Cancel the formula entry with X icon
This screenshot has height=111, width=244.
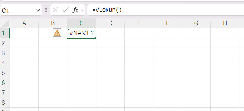(x=55, y=10)
